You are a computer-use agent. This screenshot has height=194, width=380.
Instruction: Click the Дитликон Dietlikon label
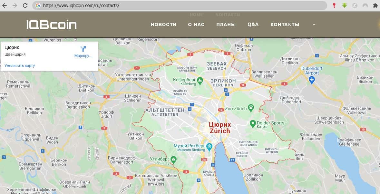290,61
